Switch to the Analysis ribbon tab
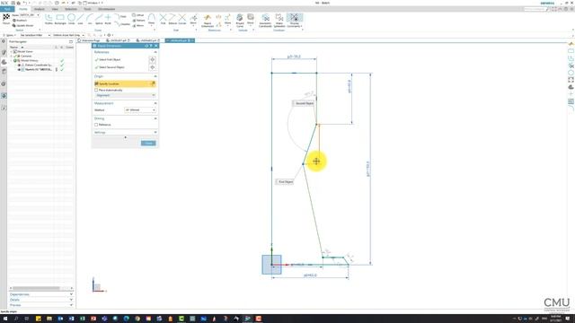This screenshot has height=323, width=575. pyautogui.click(x=40, y=9)
